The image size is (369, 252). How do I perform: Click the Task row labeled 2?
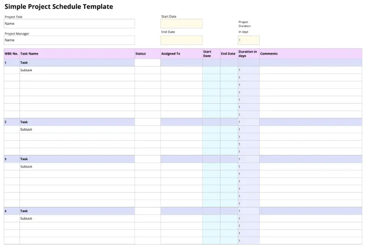[x=24, y=122]
